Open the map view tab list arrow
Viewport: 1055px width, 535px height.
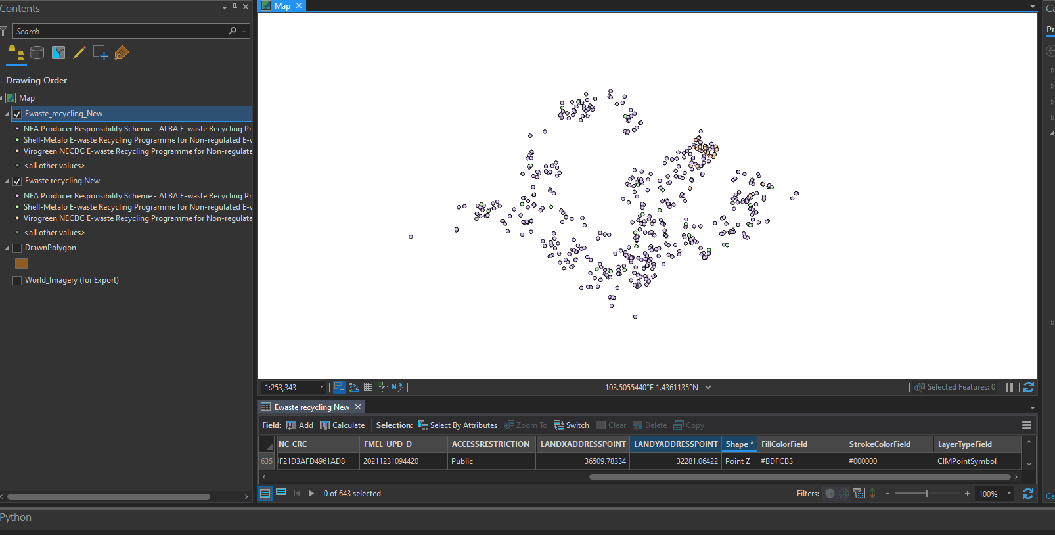click(1032, 7)
